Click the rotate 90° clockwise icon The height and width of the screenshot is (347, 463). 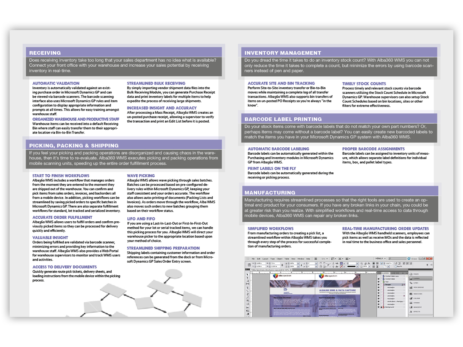(321, 263)
